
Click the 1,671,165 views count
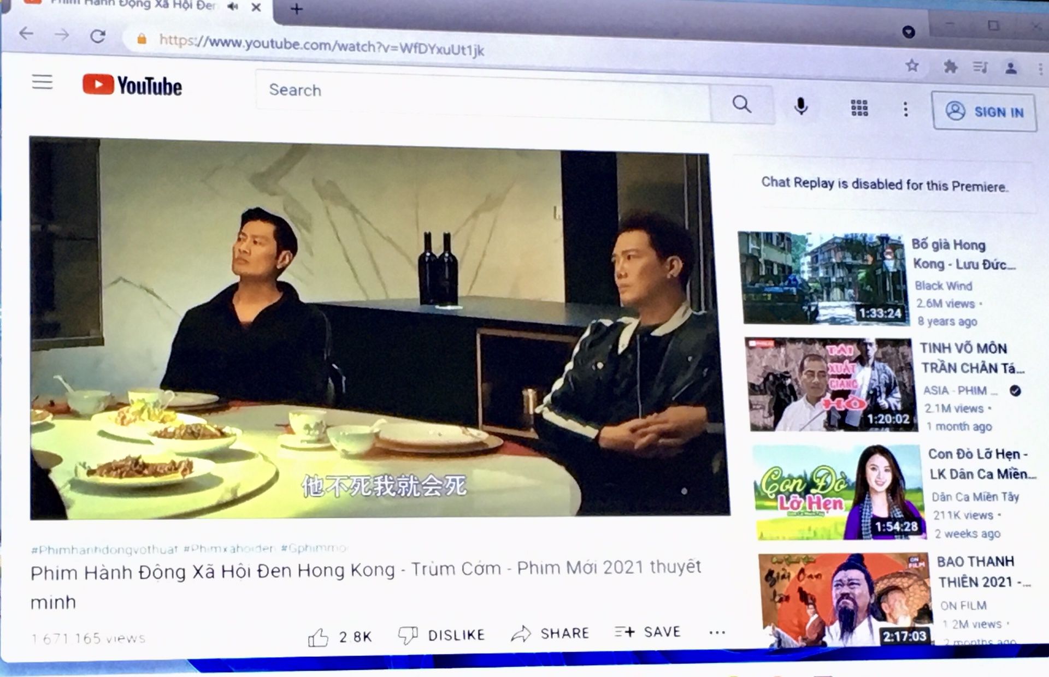point(88,638)
